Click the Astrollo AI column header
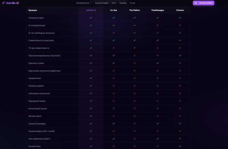 click(x=91, y=10)
